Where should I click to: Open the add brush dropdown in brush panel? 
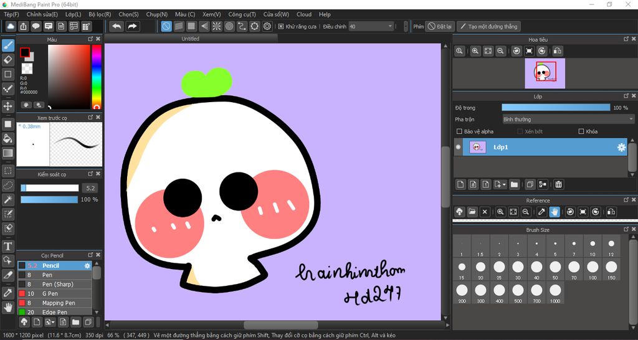tap(50, 322)
